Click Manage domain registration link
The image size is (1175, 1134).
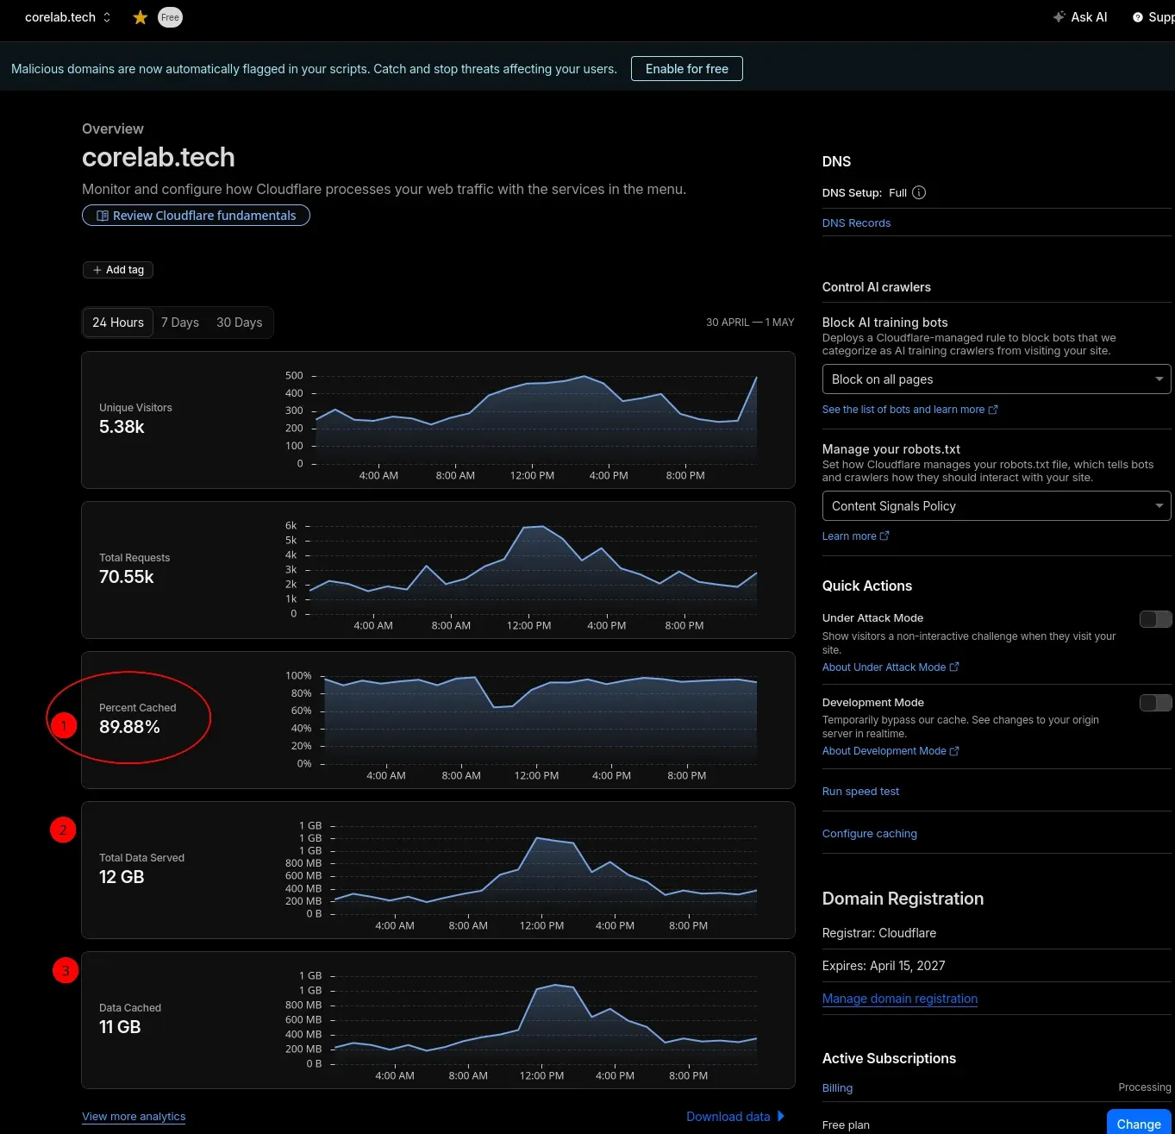click(899, 999)
